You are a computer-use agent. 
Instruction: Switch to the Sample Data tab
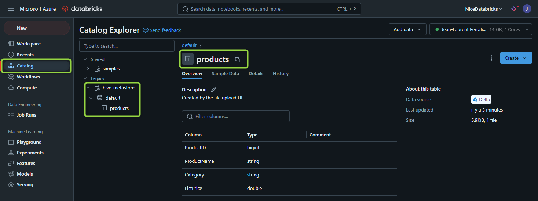pos(225,73)
